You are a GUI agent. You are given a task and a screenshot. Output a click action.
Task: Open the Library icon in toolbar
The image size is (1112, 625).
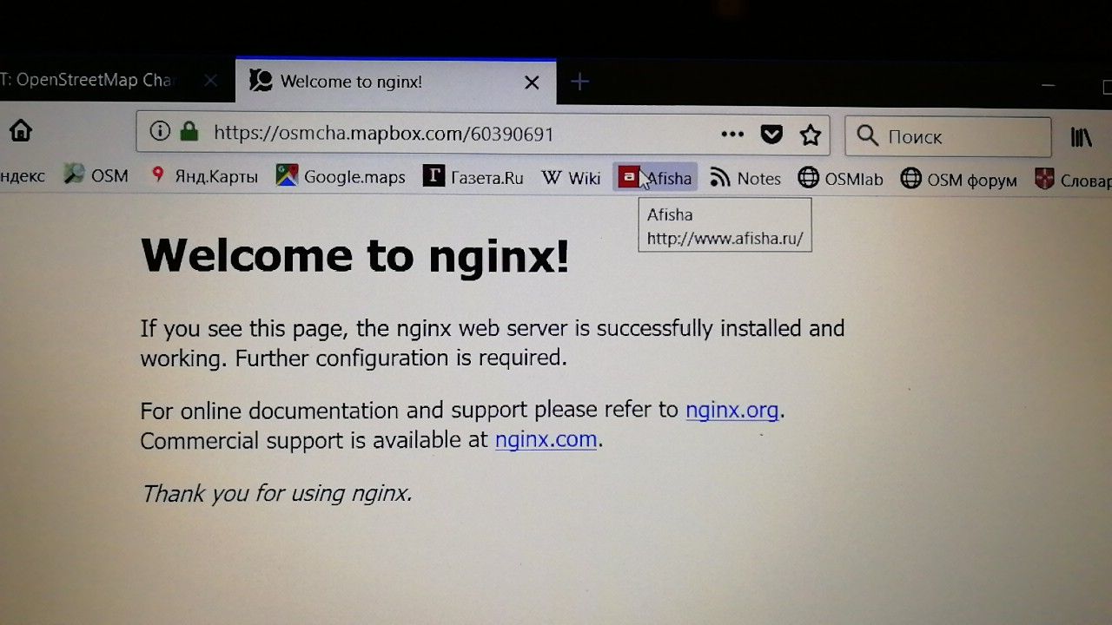coord(1081,136)
